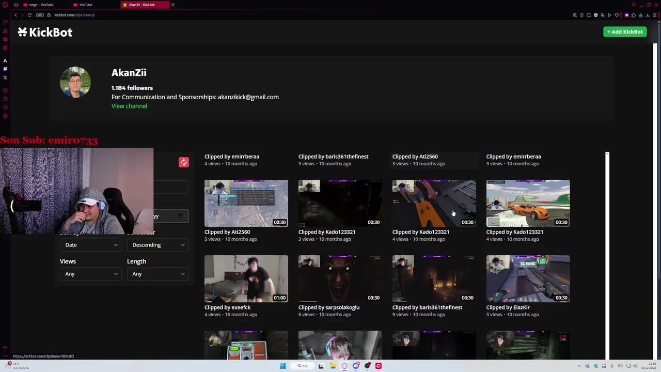Open clip thumbnail by Kado123321 with 4 views
This screenshot has width=661, height=372.
(434, 203)
